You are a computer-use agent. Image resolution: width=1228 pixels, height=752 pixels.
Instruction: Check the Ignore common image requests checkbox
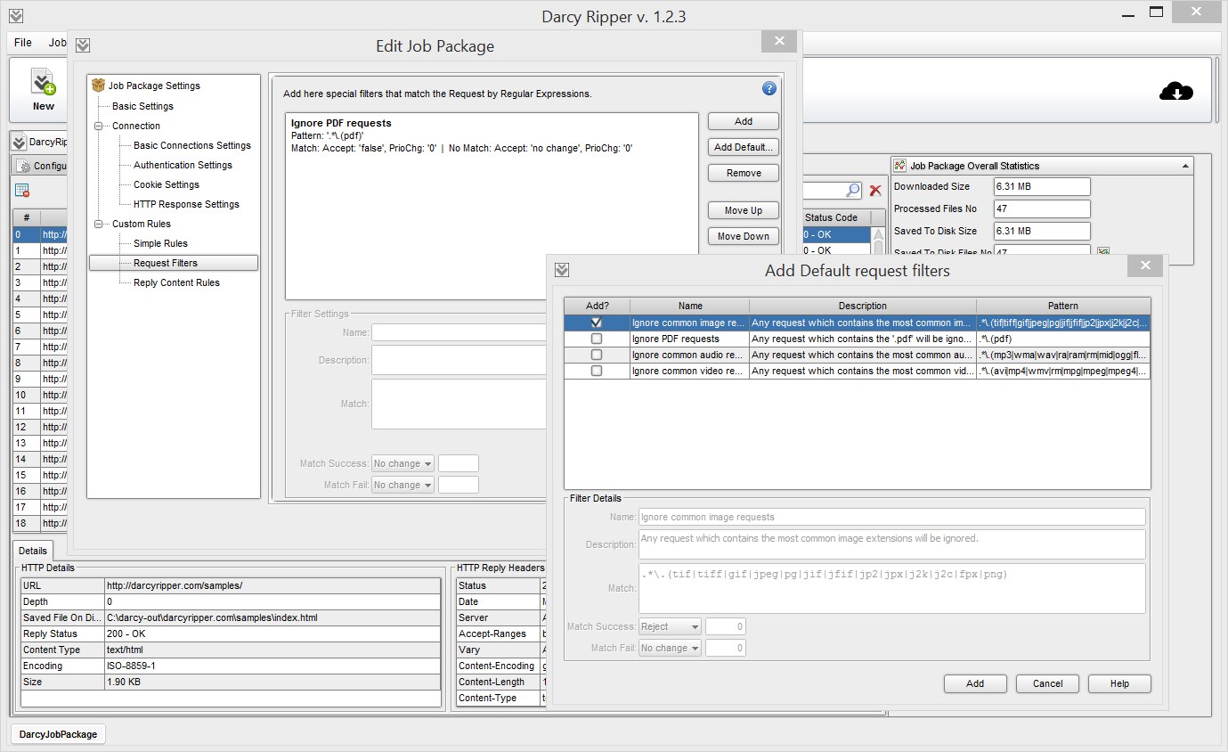coord(597,323)
